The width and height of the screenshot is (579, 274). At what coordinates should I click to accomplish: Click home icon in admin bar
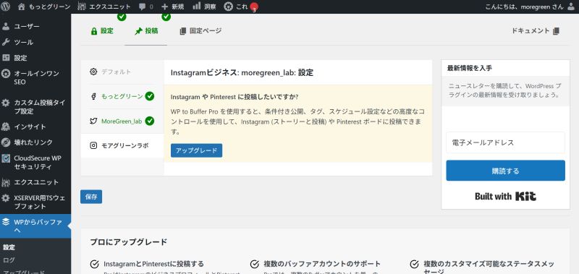pos(22,7)
